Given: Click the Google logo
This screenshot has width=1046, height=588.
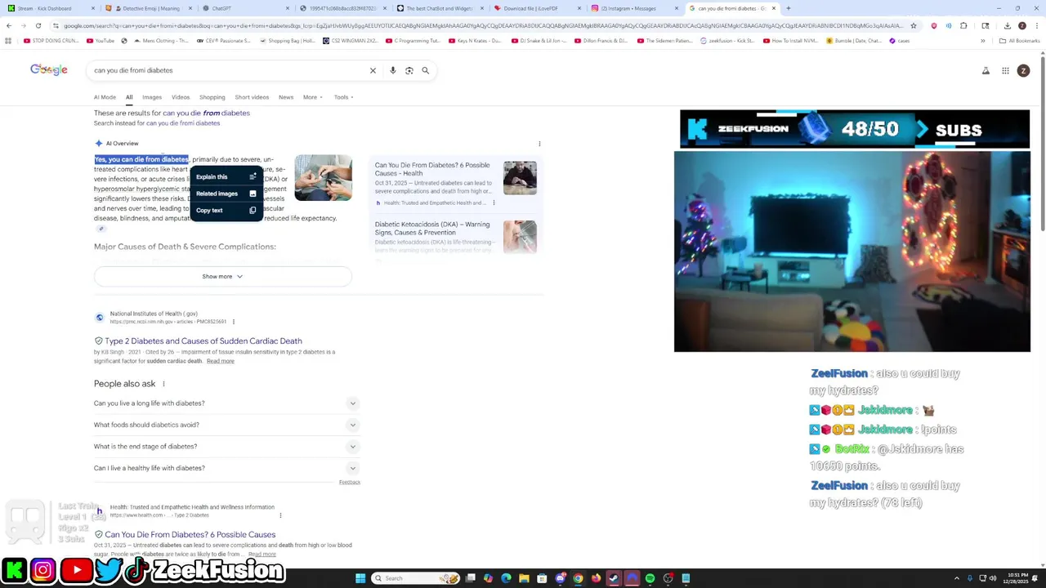Looking at the screenshot, I should click(x=49, y=70).
